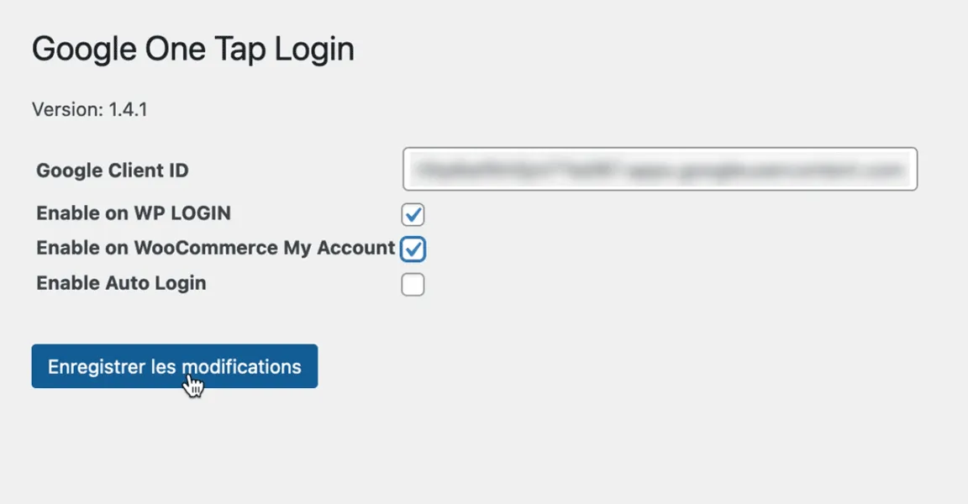Image resolution: width=968 pixels, height=504 pixels.
Task: Click the Google Client ID input field
Action: [661, 169]
